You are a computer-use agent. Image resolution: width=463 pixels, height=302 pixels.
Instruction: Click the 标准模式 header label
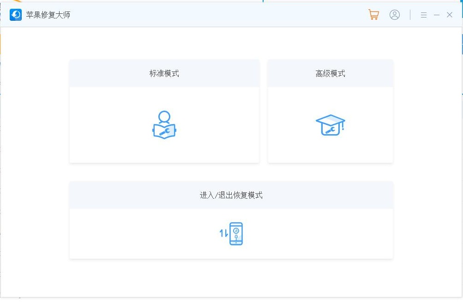coord(164,73)
